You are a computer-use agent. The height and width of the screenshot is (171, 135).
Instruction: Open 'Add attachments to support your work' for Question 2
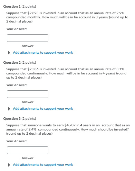point(43,109)
